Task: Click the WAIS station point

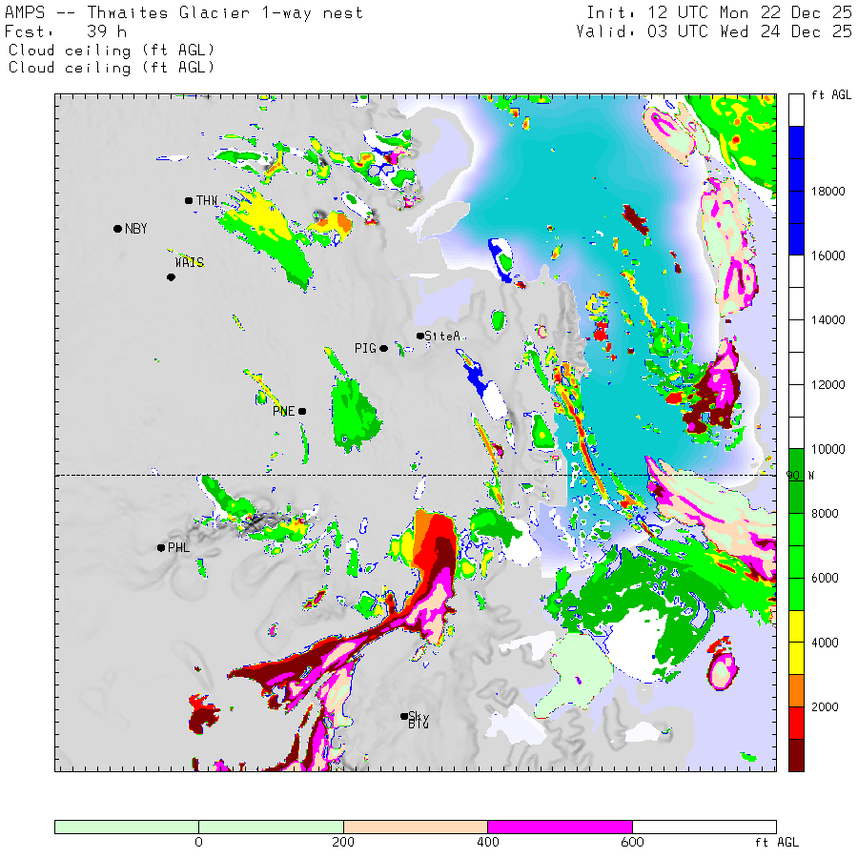Action: [172, 277]
